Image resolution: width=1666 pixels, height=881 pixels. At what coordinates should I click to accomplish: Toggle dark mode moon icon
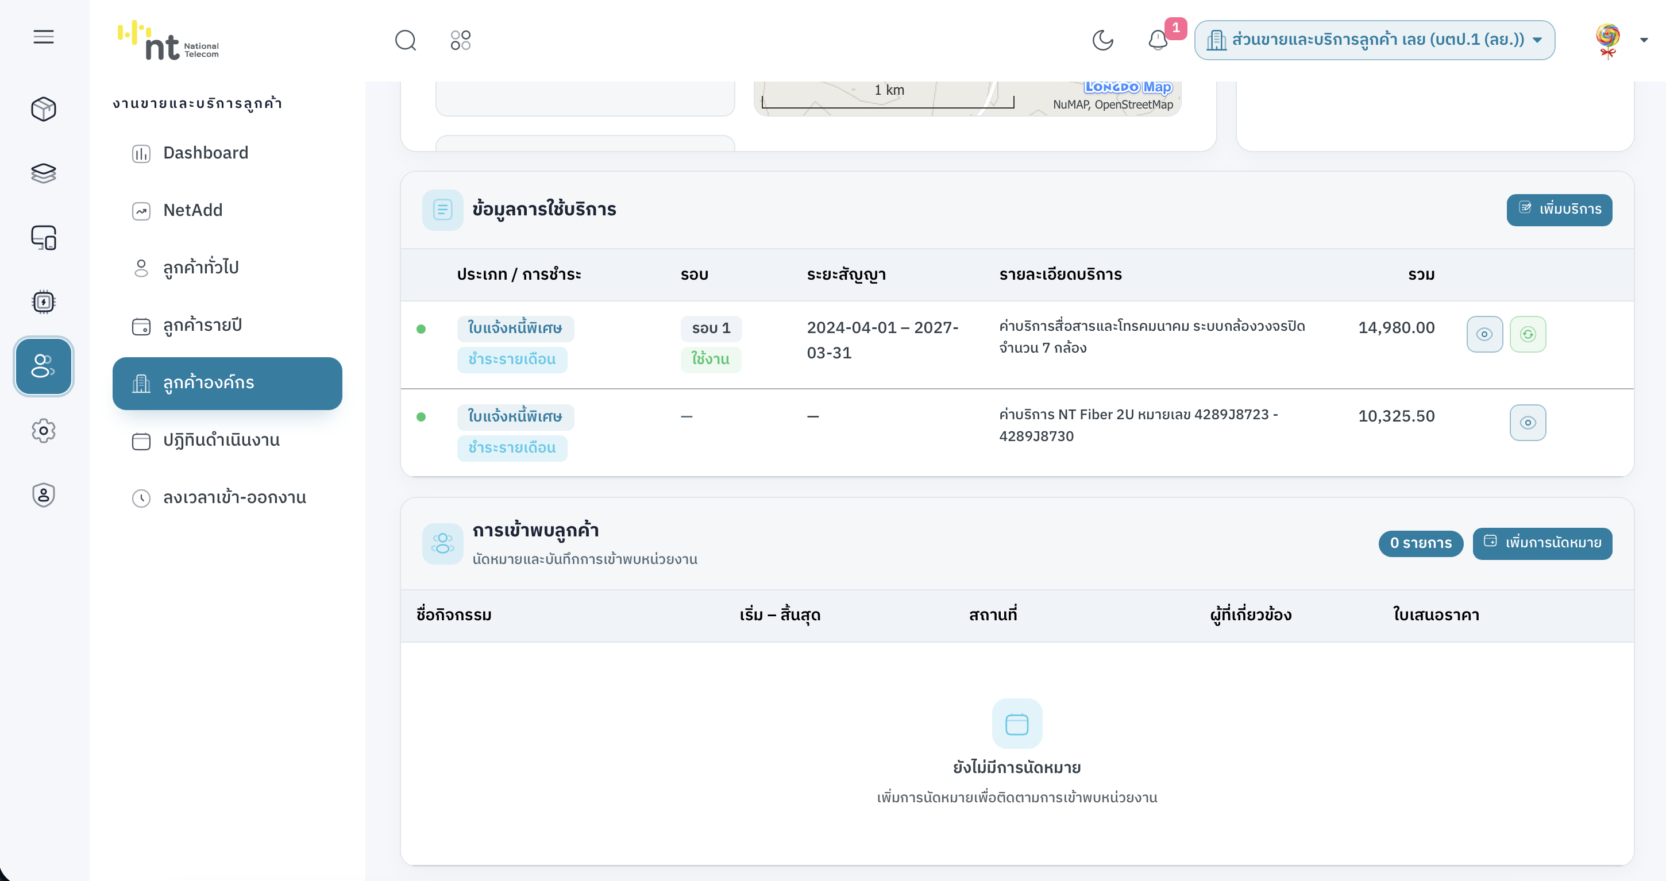(1102, 40)
